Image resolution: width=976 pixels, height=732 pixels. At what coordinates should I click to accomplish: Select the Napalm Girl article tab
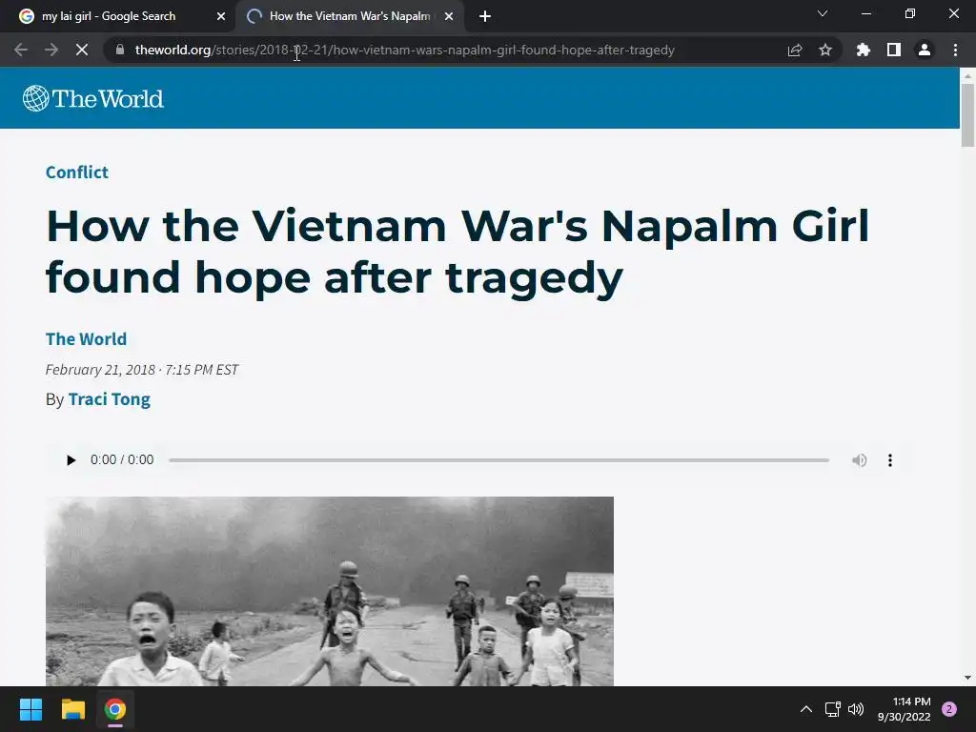click(x=349, y=16)
